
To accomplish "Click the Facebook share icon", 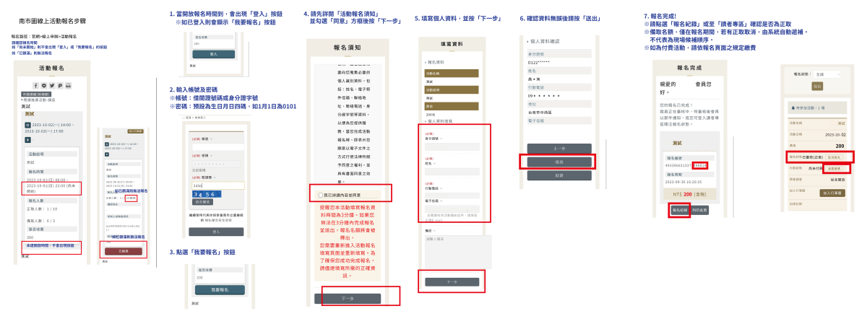I will tap(35, 85).
